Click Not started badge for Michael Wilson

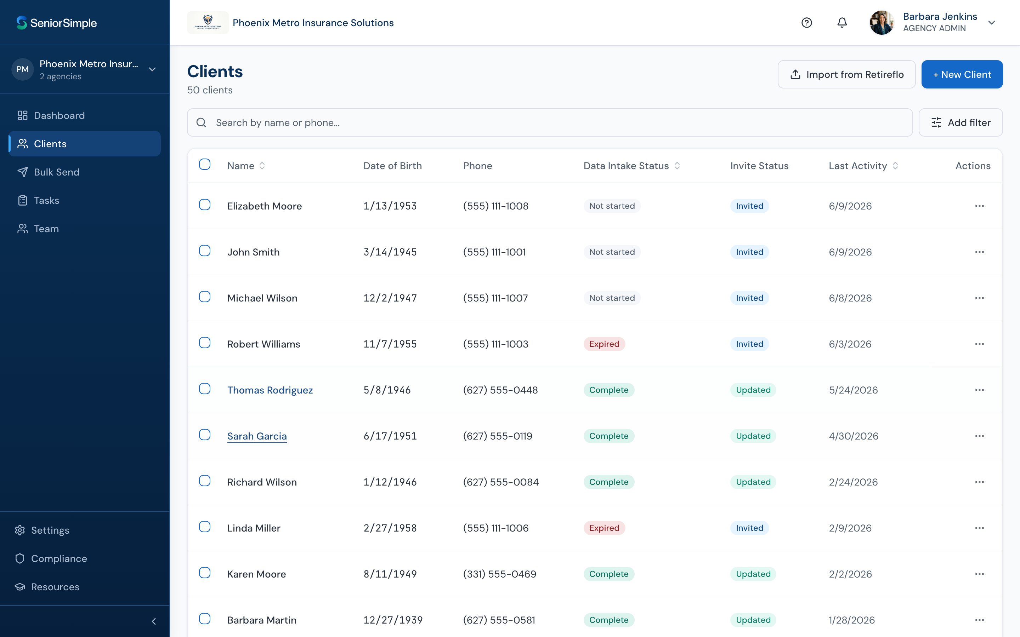click(x=612, y=298)
